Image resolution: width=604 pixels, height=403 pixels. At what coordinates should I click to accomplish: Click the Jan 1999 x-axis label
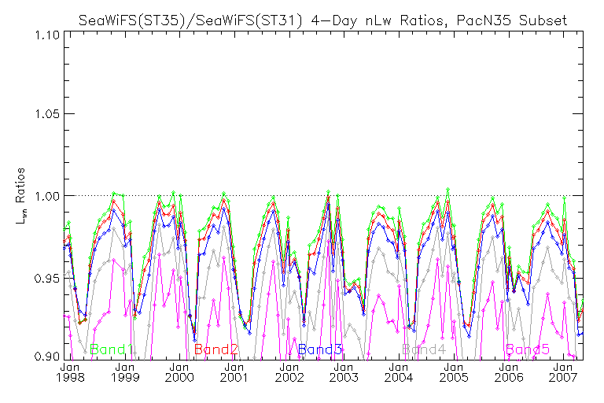tap(125, 372)
